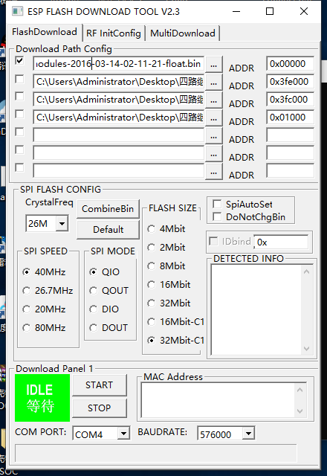Select QIO SPI mode

[94, 272]
